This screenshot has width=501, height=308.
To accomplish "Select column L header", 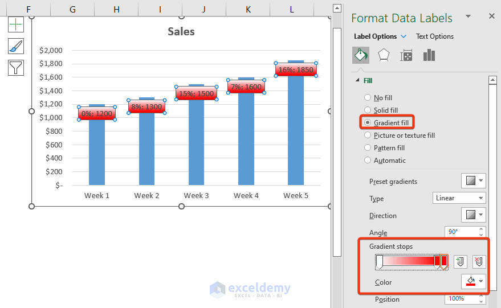I will click(x=292, y=9).
